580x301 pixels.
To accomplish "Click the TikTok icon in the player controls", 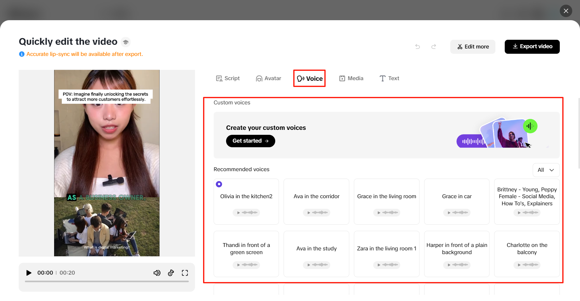I will point(171,273).
